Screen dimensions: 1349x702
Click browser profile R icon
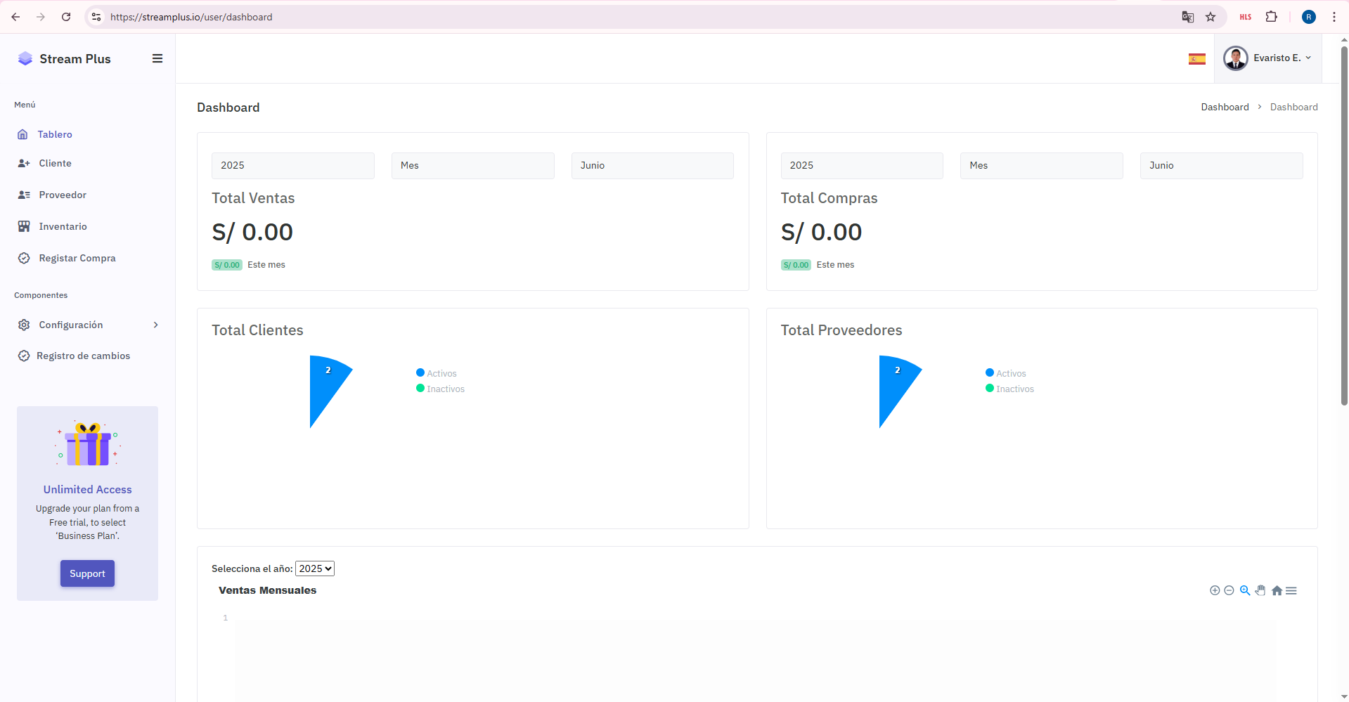point(1309,17)
